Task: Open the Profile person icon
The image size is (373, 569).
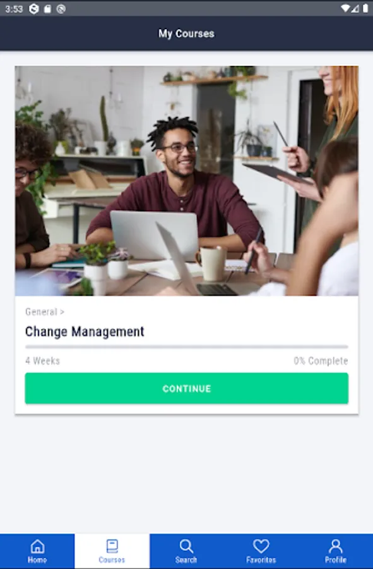Action: point(336,546)
